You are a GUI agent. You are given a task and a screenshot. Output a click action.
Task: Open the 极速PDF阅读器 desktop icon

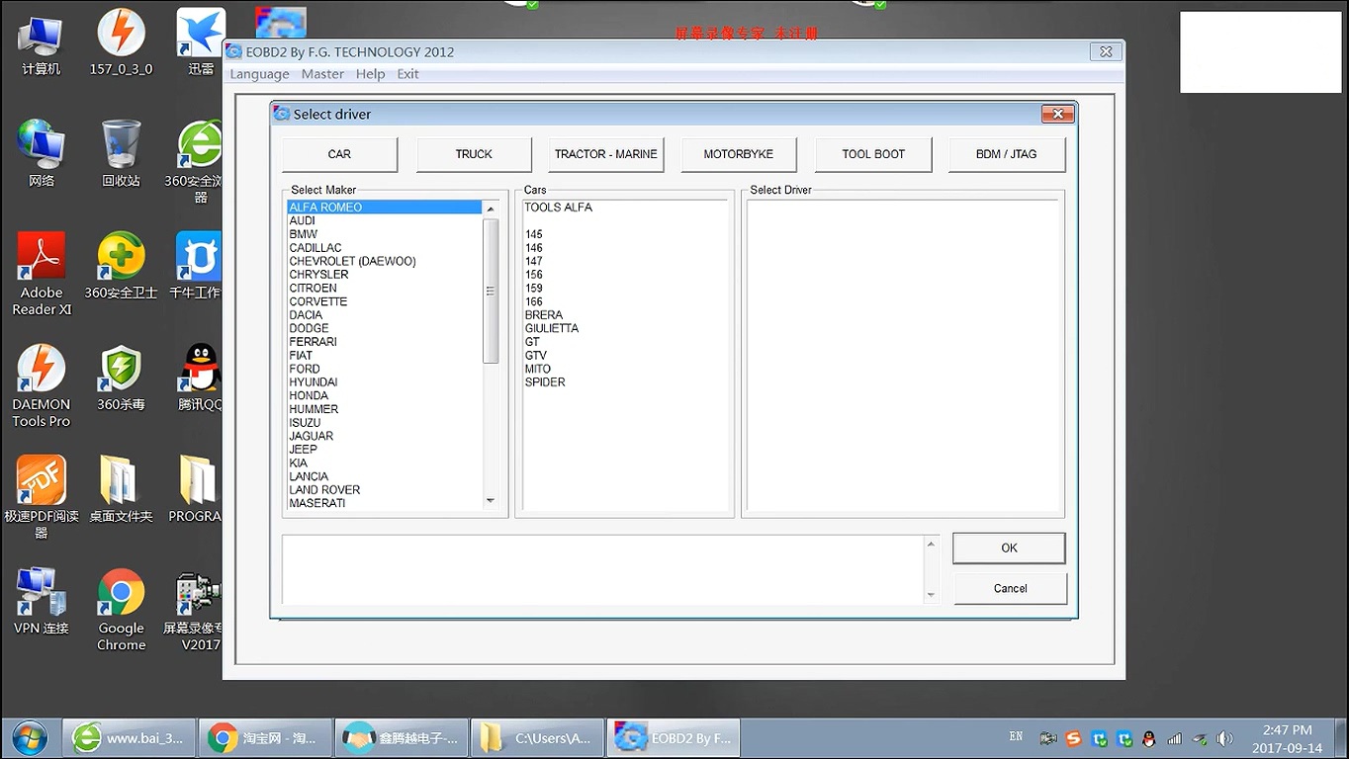pyautogui.click(x=42, y=497)
